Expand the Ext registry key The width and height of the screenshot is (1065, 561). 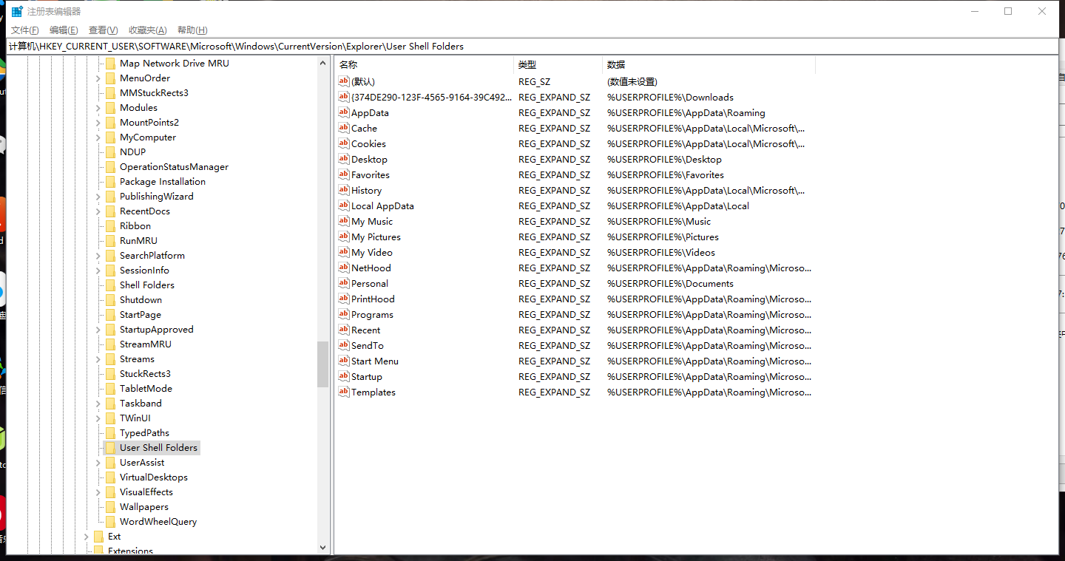point(87,537)
